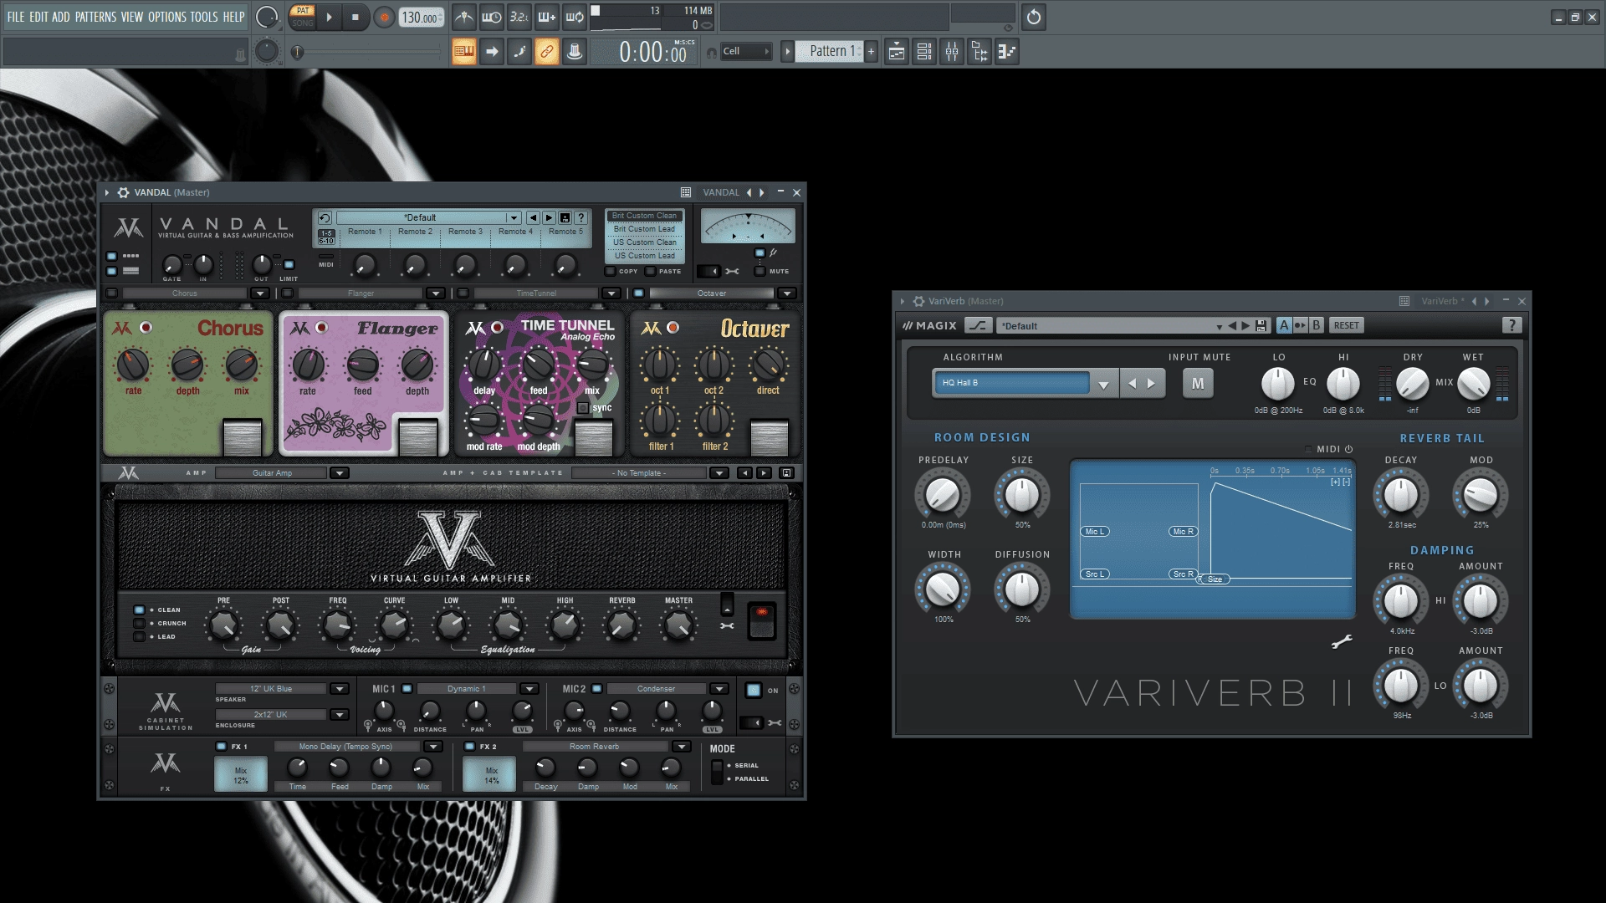Open the 12" UK Blue speaker dropdown
1606x903 pixels.
[x=339, y=689]
